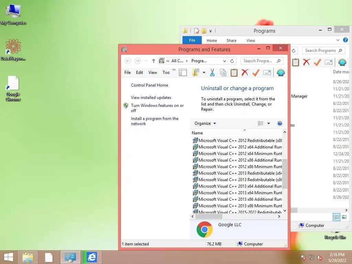Click the scroll down arrow of program list
This screenshot has width=352, height=264.
pos(285,211)
